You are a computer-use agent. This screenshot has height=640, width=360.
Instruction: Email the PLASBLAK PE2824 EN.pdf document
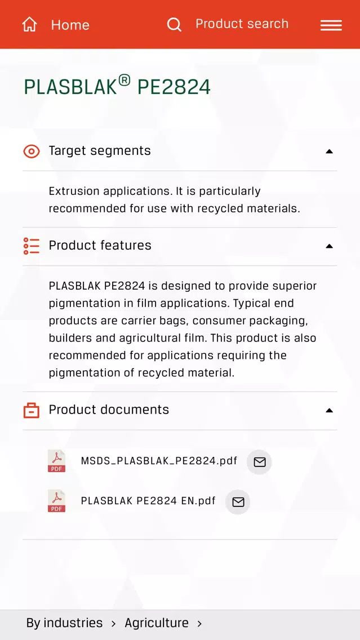click(238, 501)
